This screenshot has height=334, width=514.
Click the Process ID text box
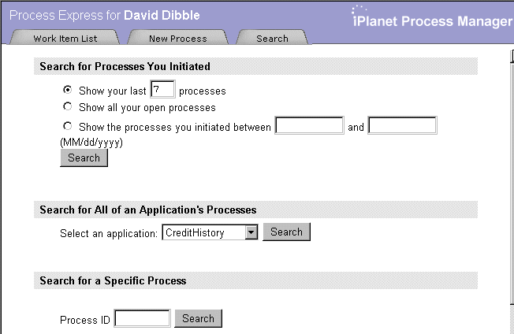142,318
